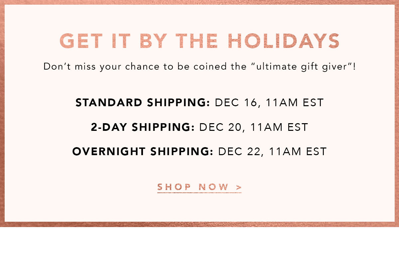399x271 pixels.
Task: Click the DEC 20, 11AM EST deadline
Action: (254, 127)
